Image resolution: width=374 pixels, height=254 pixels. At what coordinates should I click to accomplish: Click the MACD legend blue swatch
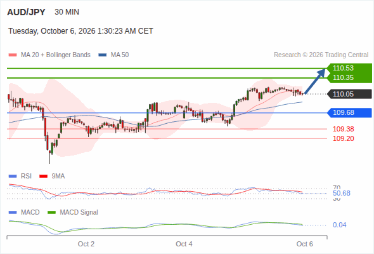pos(13,213)
